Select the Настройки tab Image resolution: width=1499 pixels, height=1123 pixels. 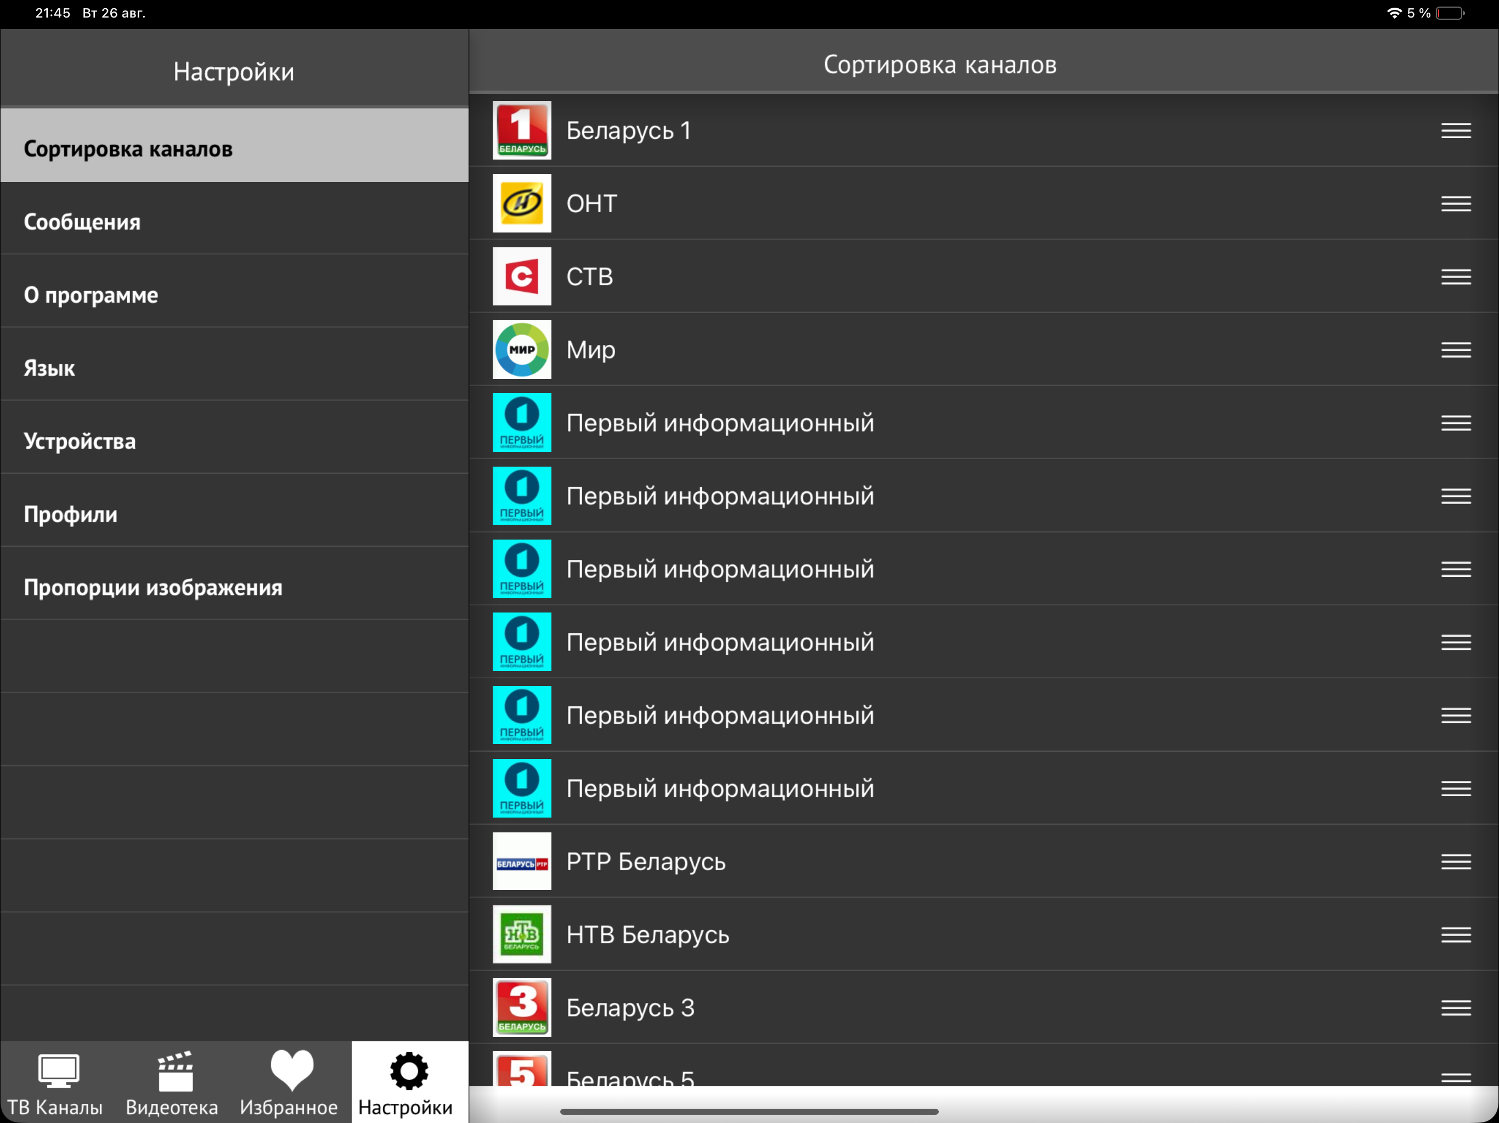click(409, 1082)
